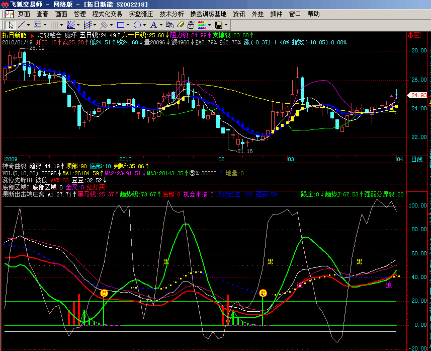Expand the dropdown arrow beside rectangle tool

[128, 25]
